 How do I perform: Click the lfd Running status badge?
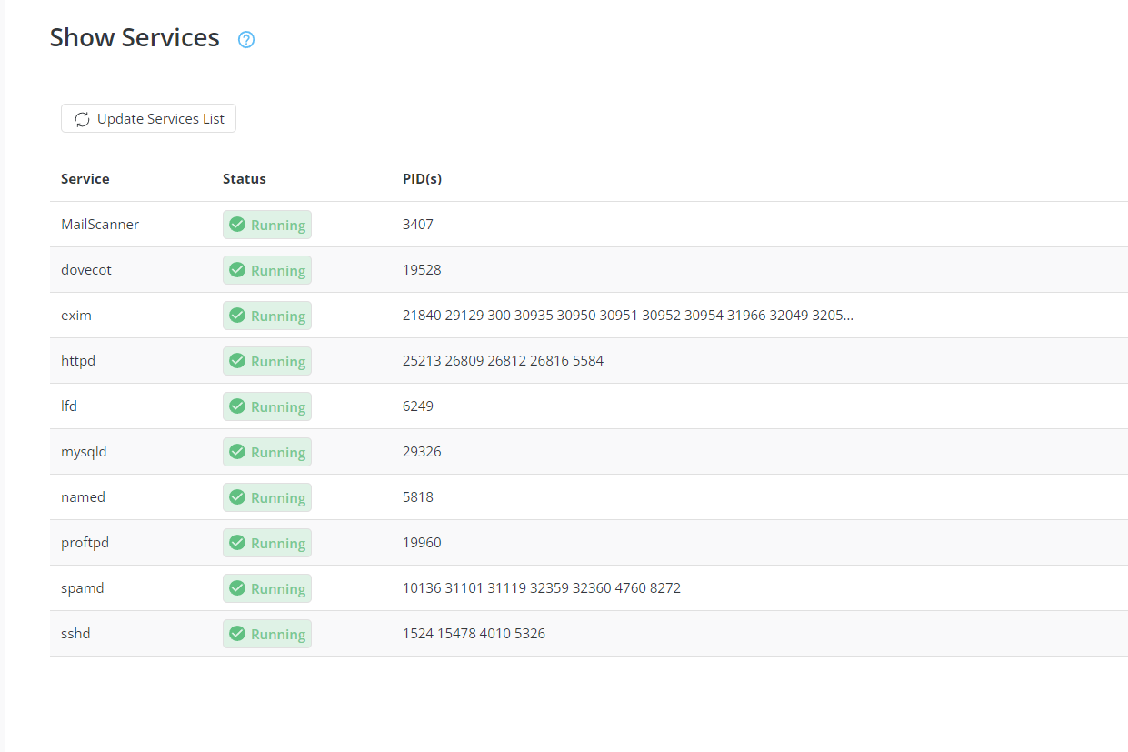pos(267,406)
